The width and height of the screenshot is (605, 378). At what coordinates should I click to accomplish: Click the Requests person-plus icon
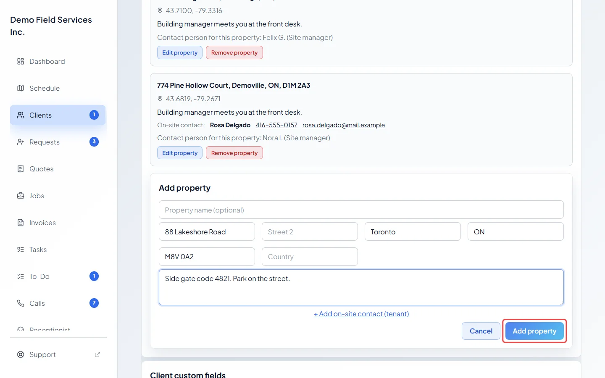(21, 142)
